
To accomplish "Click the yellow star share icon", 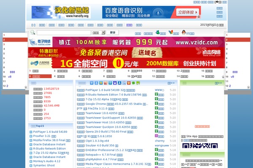I will (101, 83).
